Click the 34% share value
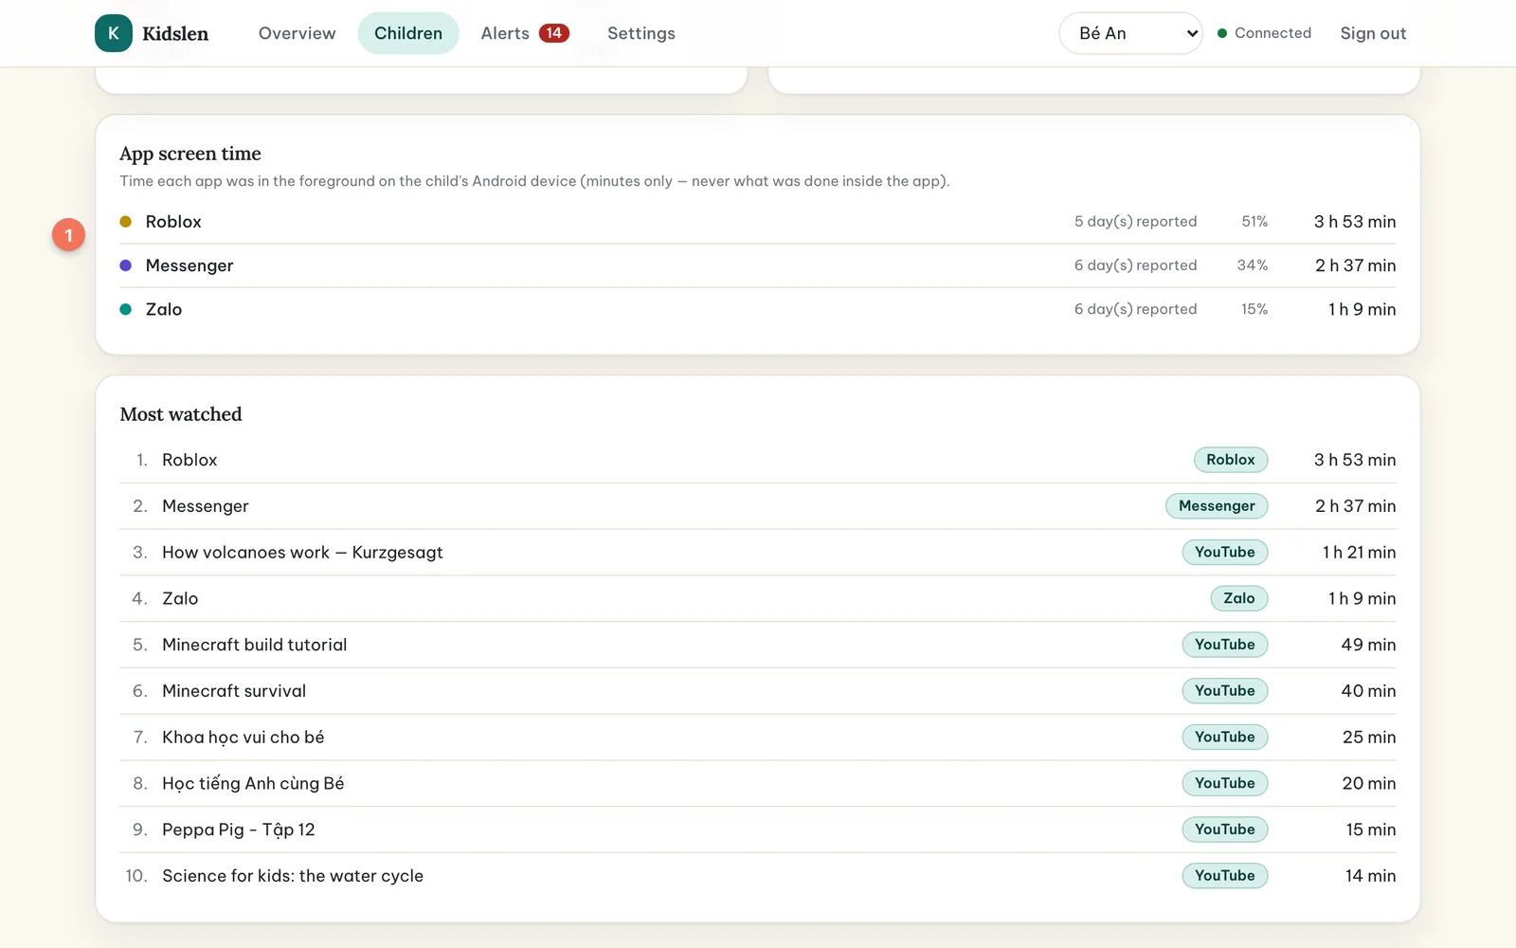The image size is (1516, 948). (x=1253, y=265)
